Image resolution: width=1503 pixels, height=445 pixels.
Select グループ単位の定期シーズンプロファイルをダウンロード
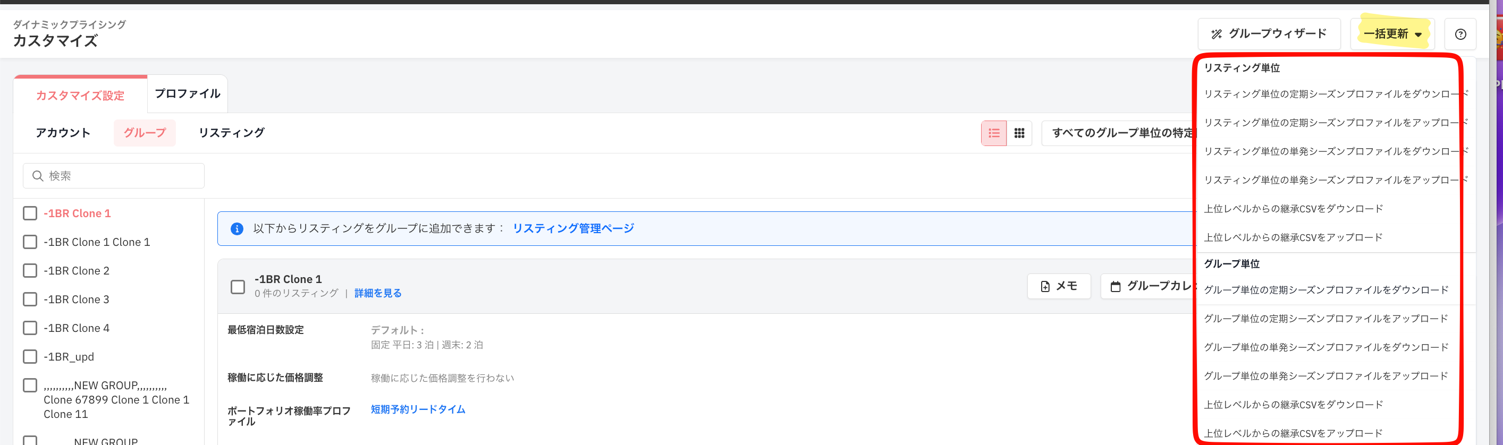(1325, 290)
